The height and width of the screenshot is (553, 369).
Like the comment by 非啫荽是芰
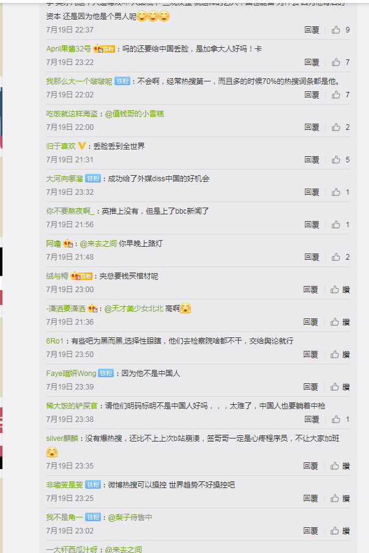click(x=335, y=498)
